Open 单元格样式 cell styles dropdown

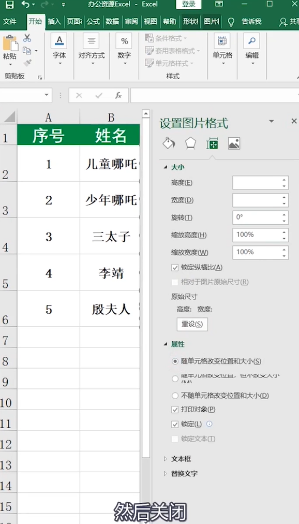169,63
